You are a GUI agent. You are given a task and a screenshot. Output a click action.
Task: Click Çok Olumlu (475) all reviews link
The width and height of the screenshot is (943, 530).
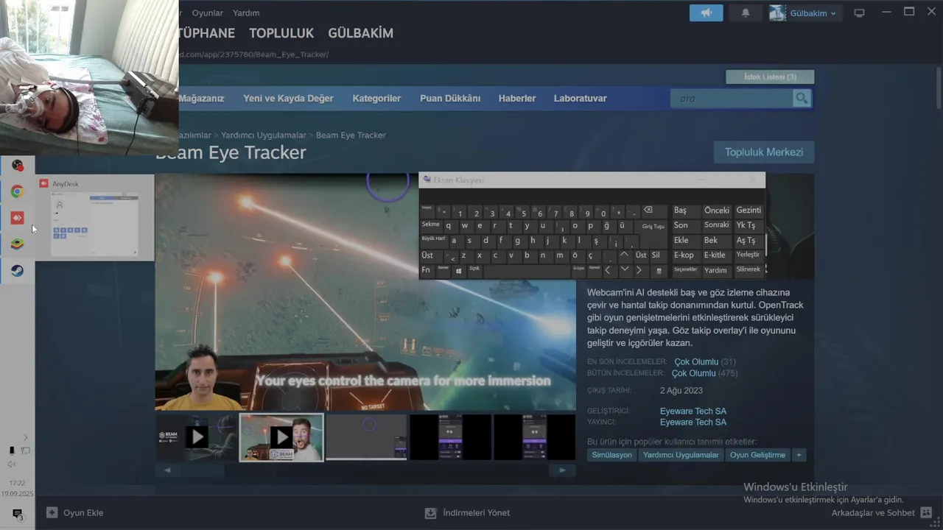coord(704,373)
